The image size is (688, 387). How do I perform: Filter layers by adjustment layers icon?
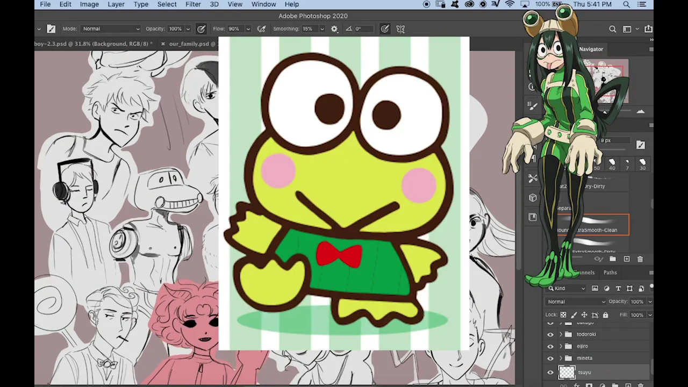[x=607, y=289]
